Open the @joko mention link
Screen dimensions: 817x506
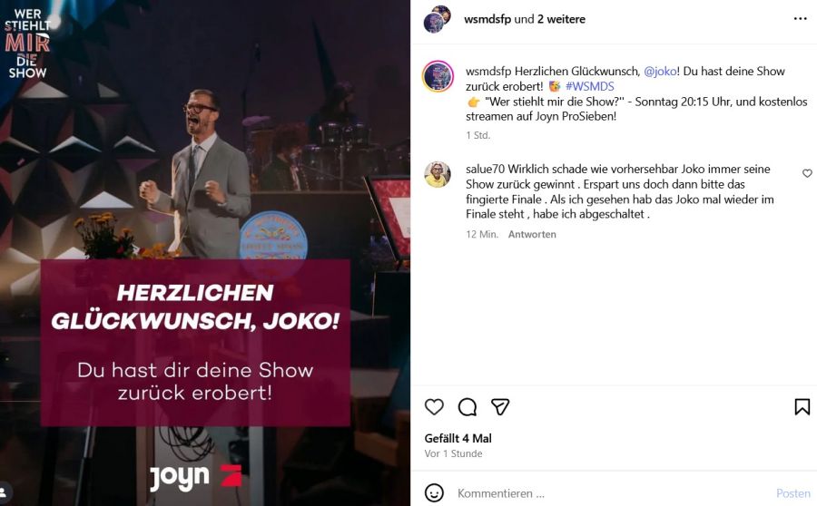tap(660, 72)
